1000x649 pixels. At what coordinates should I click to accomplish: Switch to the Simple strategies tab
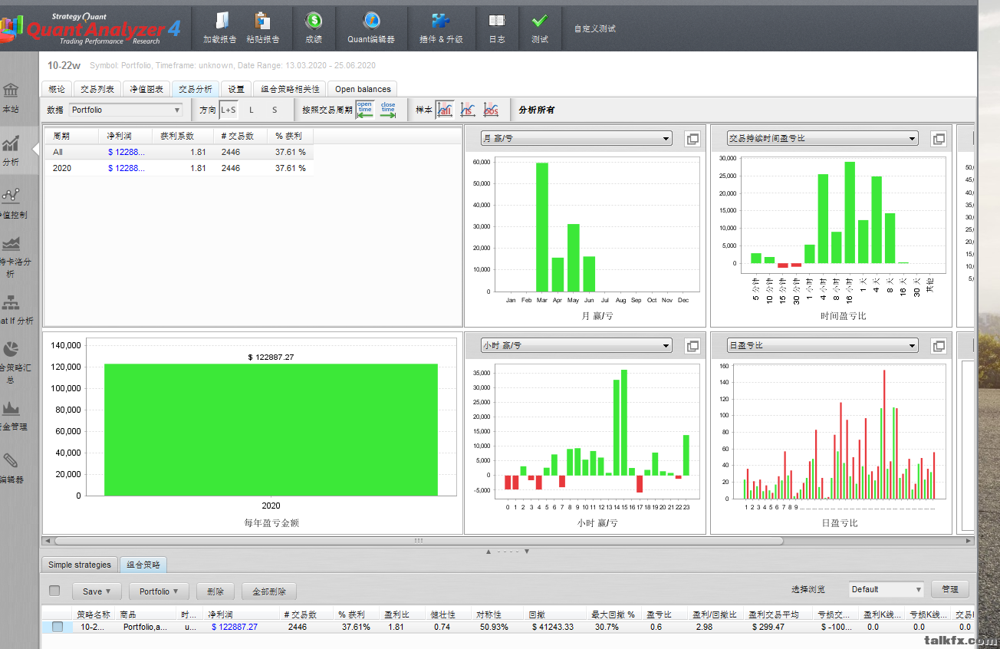pyautogui.click(x=80, y=565)
